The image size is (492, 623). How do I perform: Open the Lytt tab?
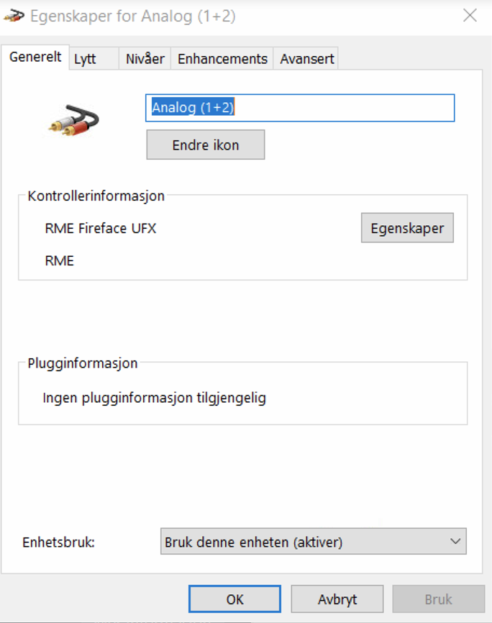point(85,59)
